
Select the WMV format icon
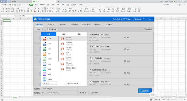[45, 59]
